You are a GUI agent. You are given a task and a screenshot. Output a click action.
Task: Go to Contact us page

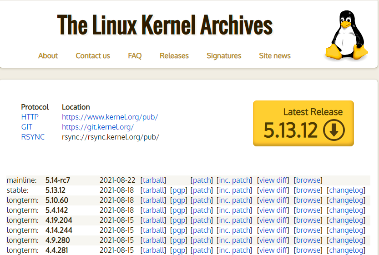coord(93,56)
